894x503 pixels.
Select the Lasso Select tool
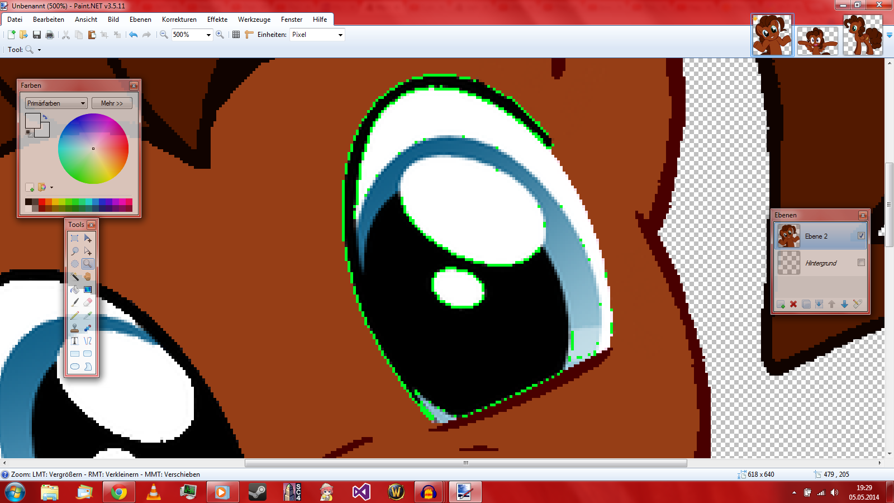pos(75,251)
